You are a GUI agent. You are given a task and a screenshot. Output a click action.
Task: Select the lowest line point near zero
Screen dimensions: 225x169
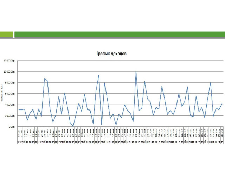[x=73, y=126]
